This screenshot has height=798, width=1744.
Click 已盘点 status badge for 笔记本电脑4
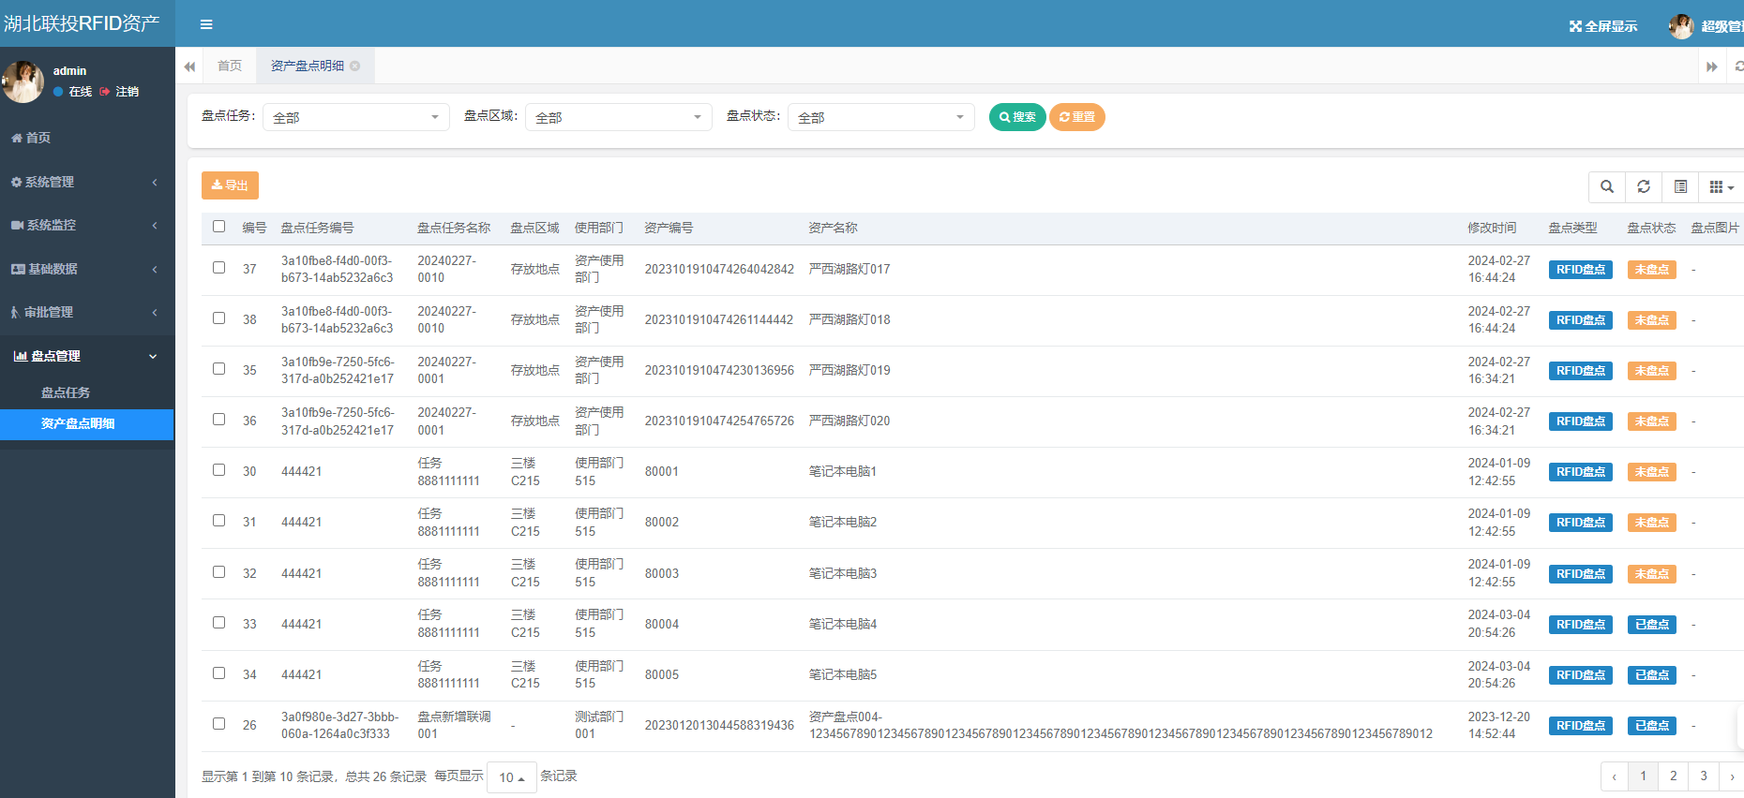(1652, 625)
